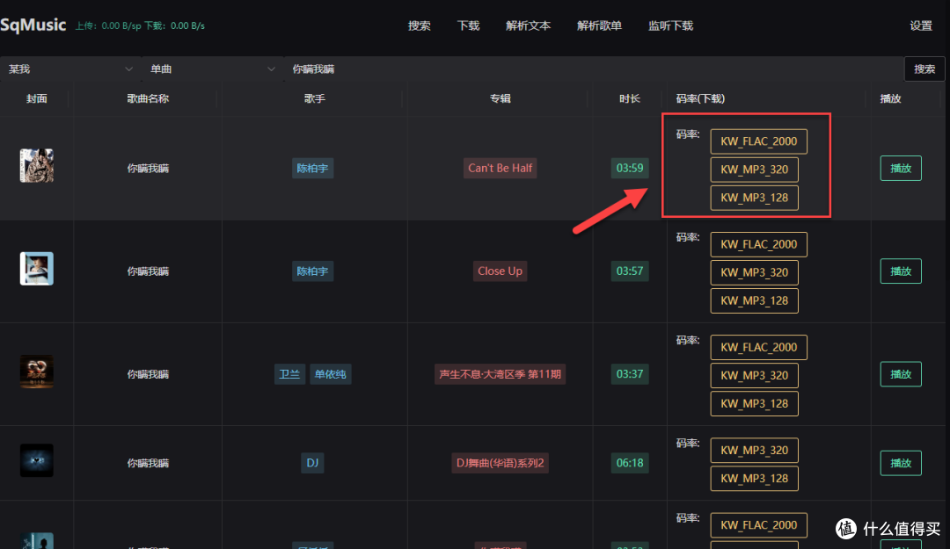The height and width of the screenshot is (549, 950).
Task: Open the 搜索 tab in top navigation
Action: (420, 25)
